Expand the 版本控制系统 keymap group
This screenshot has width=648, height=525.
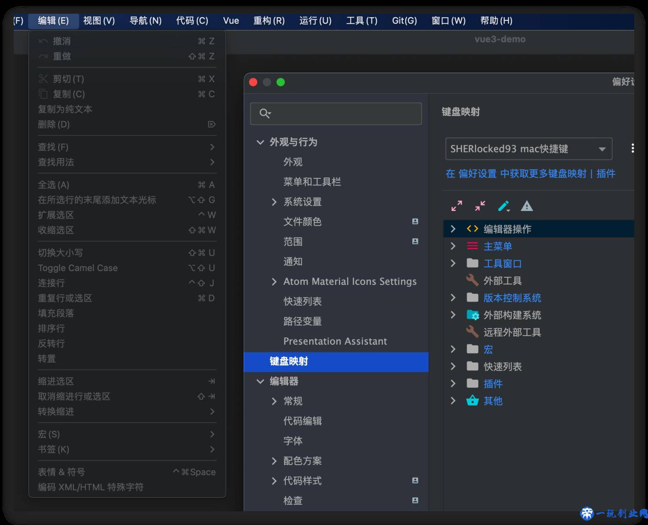tap(453, 297)
